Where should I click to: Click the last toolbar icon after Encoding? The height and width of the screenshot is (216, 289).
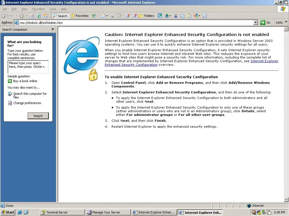click(x=205, y=16)
